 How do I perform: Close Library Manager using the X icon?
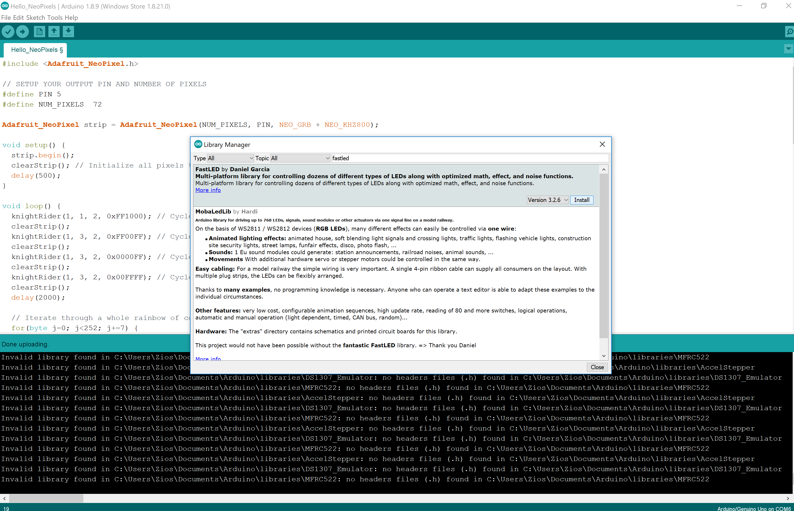602,144
